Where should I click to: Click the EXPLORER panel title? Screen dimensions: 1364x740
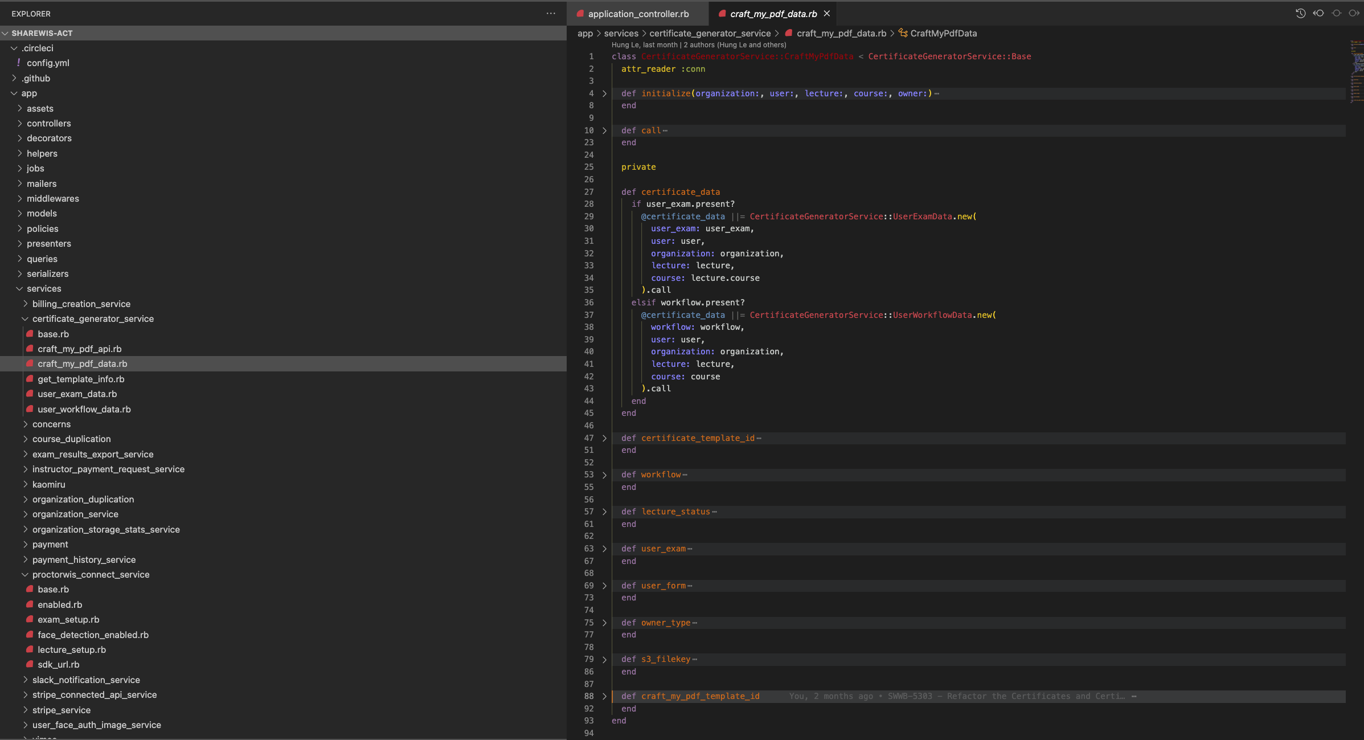(x=31, y=14)
